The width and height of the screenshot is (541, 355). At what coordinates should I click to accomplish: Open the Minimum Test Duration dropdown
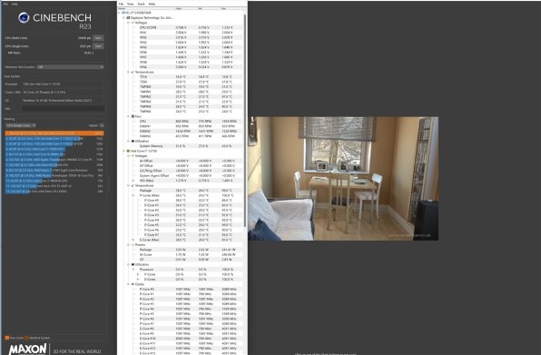[x=71, y=67]
